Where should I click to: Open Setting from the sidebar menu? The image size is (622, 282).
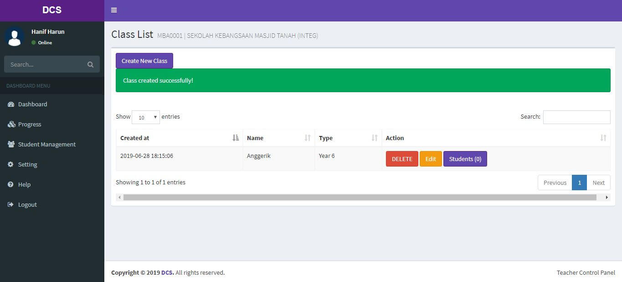click(52, 164)
